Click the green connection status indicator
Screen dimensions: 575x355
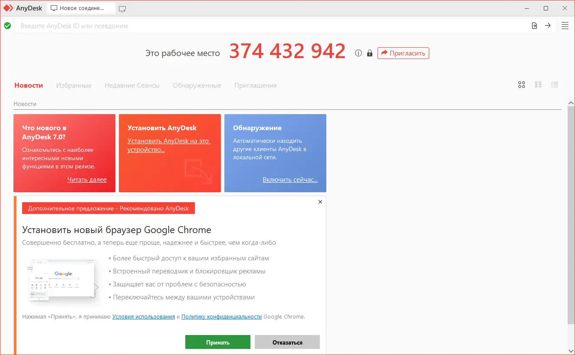(x=7, y=26)
